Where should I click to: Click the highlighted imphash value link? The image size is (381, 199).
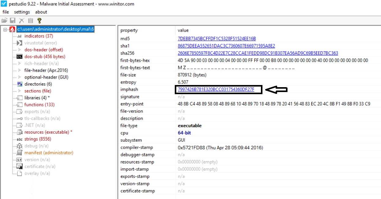(x=216, y=90)
